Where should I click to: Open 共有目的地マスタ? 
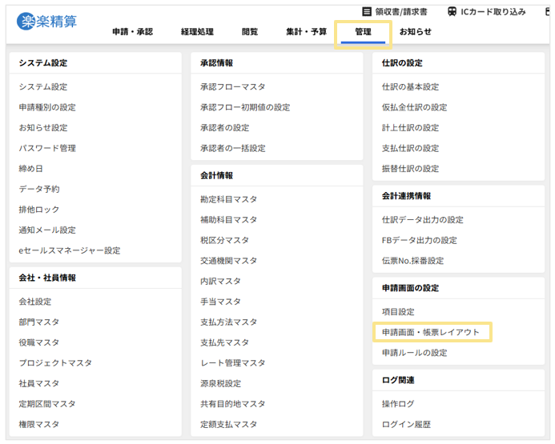pos(233,404)
